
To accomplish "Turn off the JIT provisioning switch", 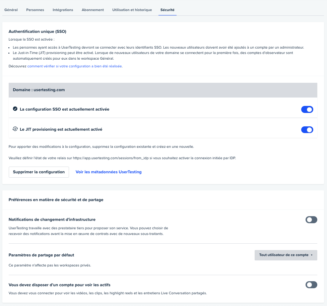I will pyautogui.click(x=307, y=130).
